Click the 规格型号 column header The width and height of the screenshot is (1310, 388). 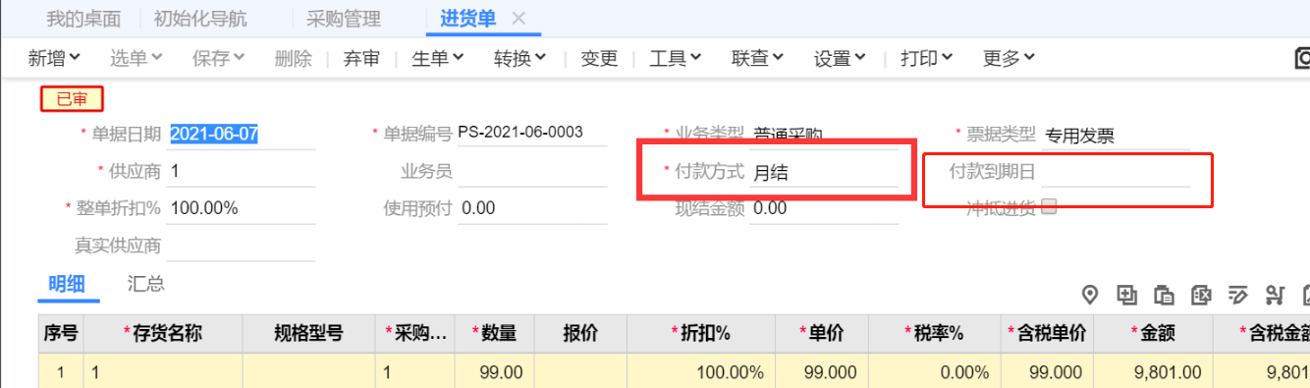pyautogui.click(x=308, y=334)
